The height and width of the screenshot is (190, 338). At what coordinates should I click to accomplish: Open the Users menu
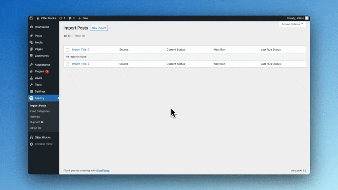pyautogui.click(x=38, y=78)
